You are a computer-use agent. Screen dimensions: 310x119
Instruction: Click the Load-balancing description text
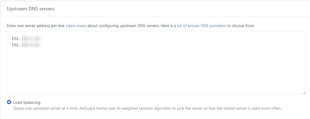click(147, 108)
